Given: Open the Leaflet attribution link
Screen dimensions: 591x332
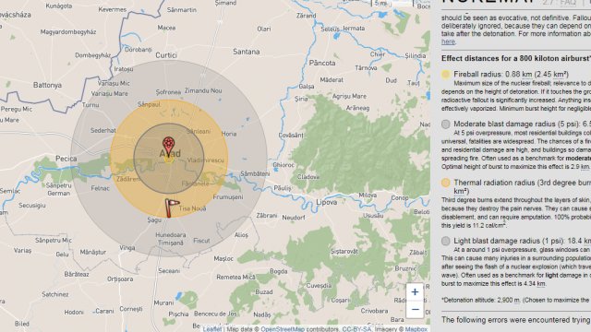Looking at the screenshot, I should [x=211, y=329].
